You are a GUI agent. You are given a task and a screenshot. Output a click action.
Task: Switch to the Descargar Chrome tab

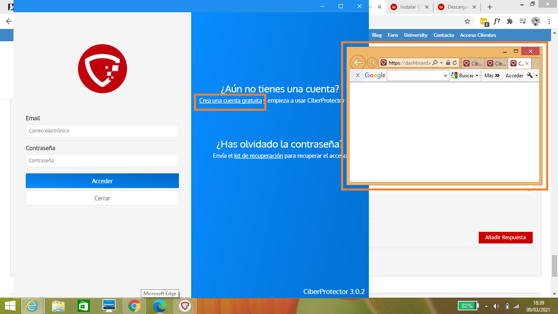click(456, 7)
